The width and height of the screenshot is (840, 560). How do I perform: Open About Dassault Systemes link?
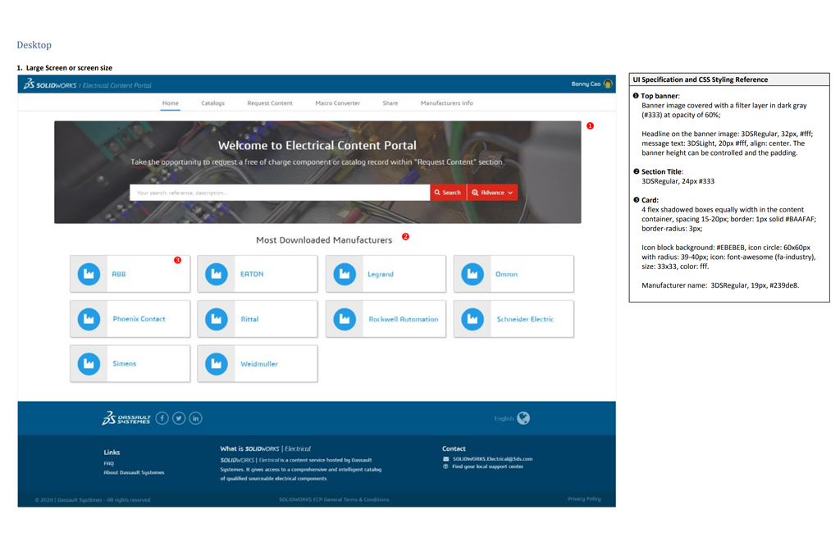[134, 473]
